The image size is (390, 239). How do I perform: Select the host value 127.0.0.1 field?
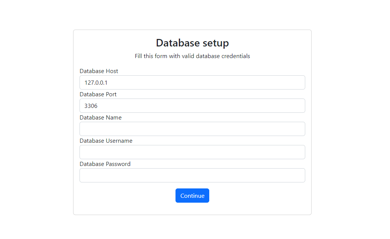pos(192,82)
